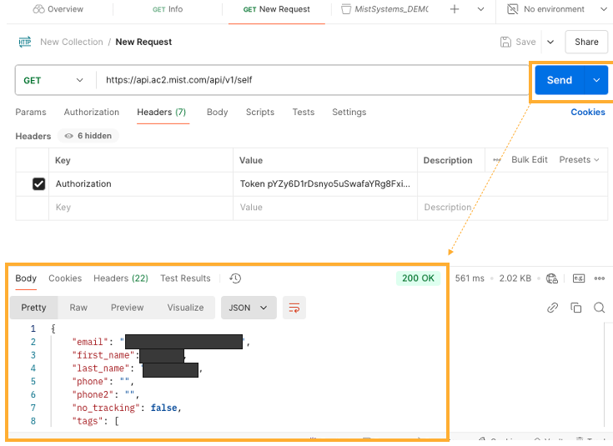The width and height of the screenshot is (613, 446).
Task: Open the response Test Results tab
Action: point(185,278)
